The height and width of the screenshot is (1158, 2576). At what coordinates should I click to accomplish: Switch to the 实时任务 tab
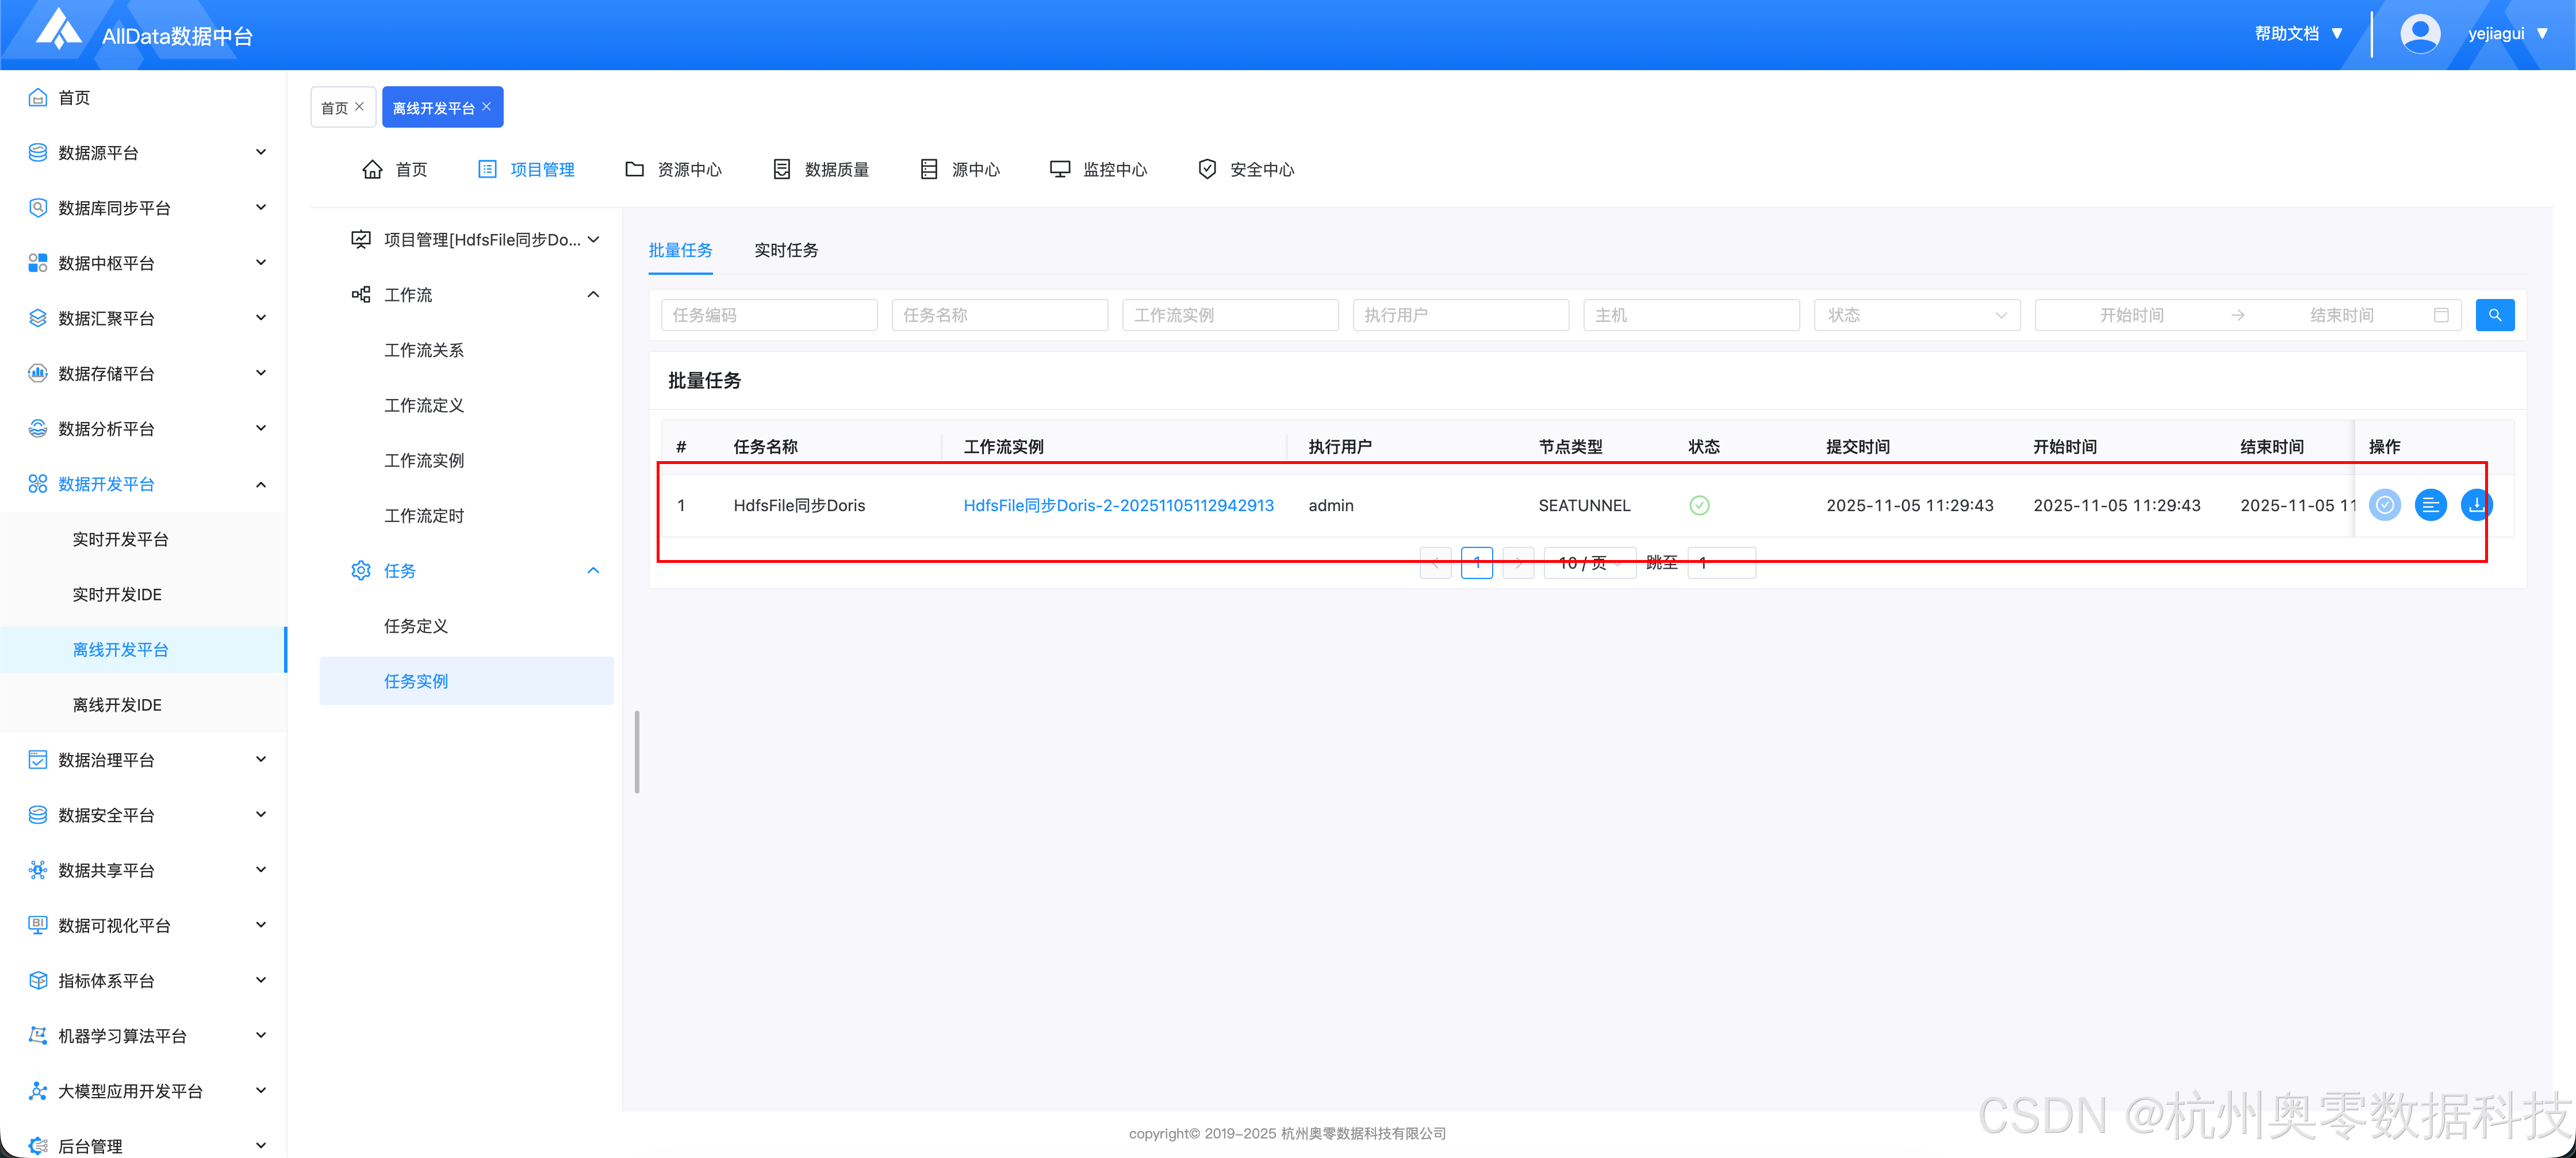coord(785,250)
